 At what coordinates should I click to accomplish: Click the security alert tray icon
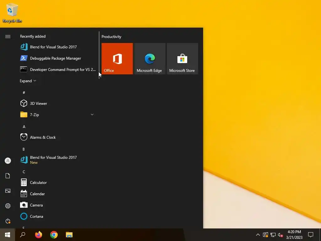pyautogui.click(x=266, y=235)
